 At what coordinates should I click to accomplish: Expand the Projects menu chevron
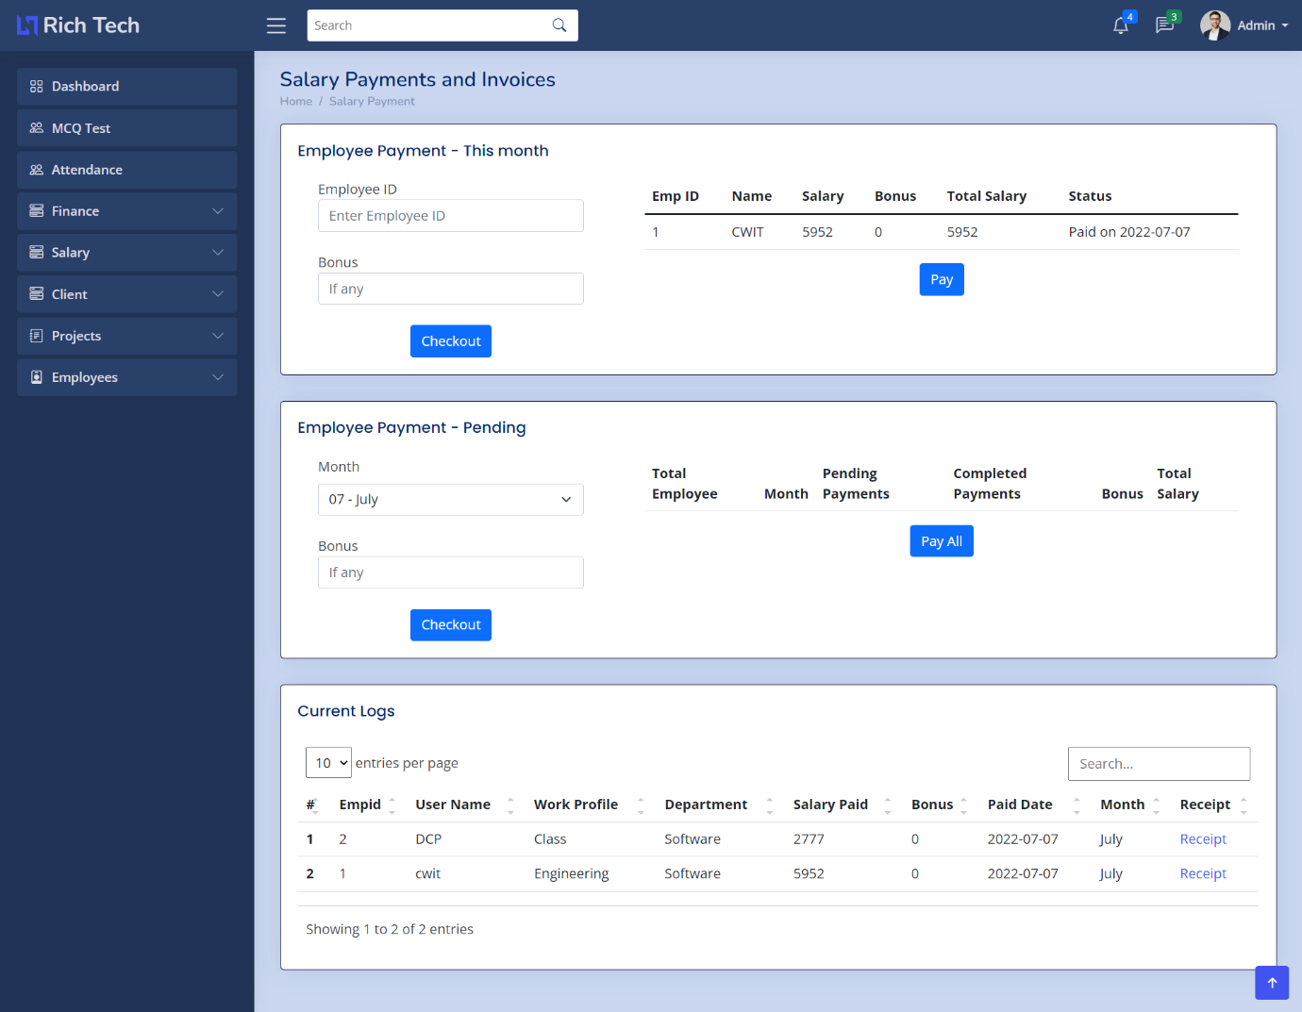[218, 336]
